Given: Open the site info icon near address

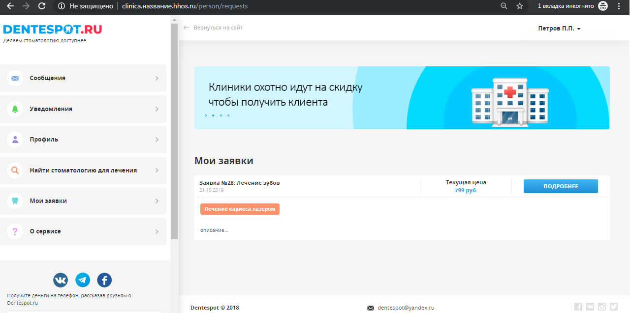Looking at the screenshot, I should (x=61, y=6).
